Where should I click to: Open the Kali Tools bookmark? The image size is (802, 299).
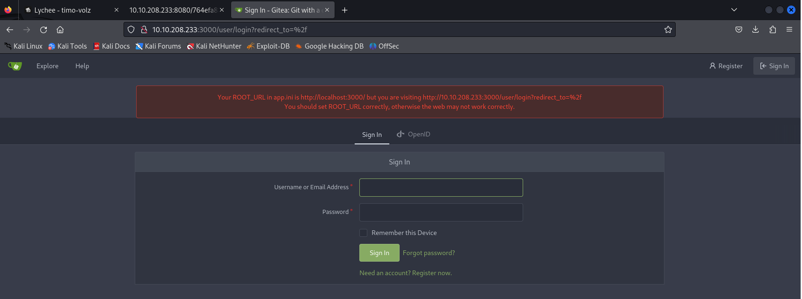click(67, 46)
